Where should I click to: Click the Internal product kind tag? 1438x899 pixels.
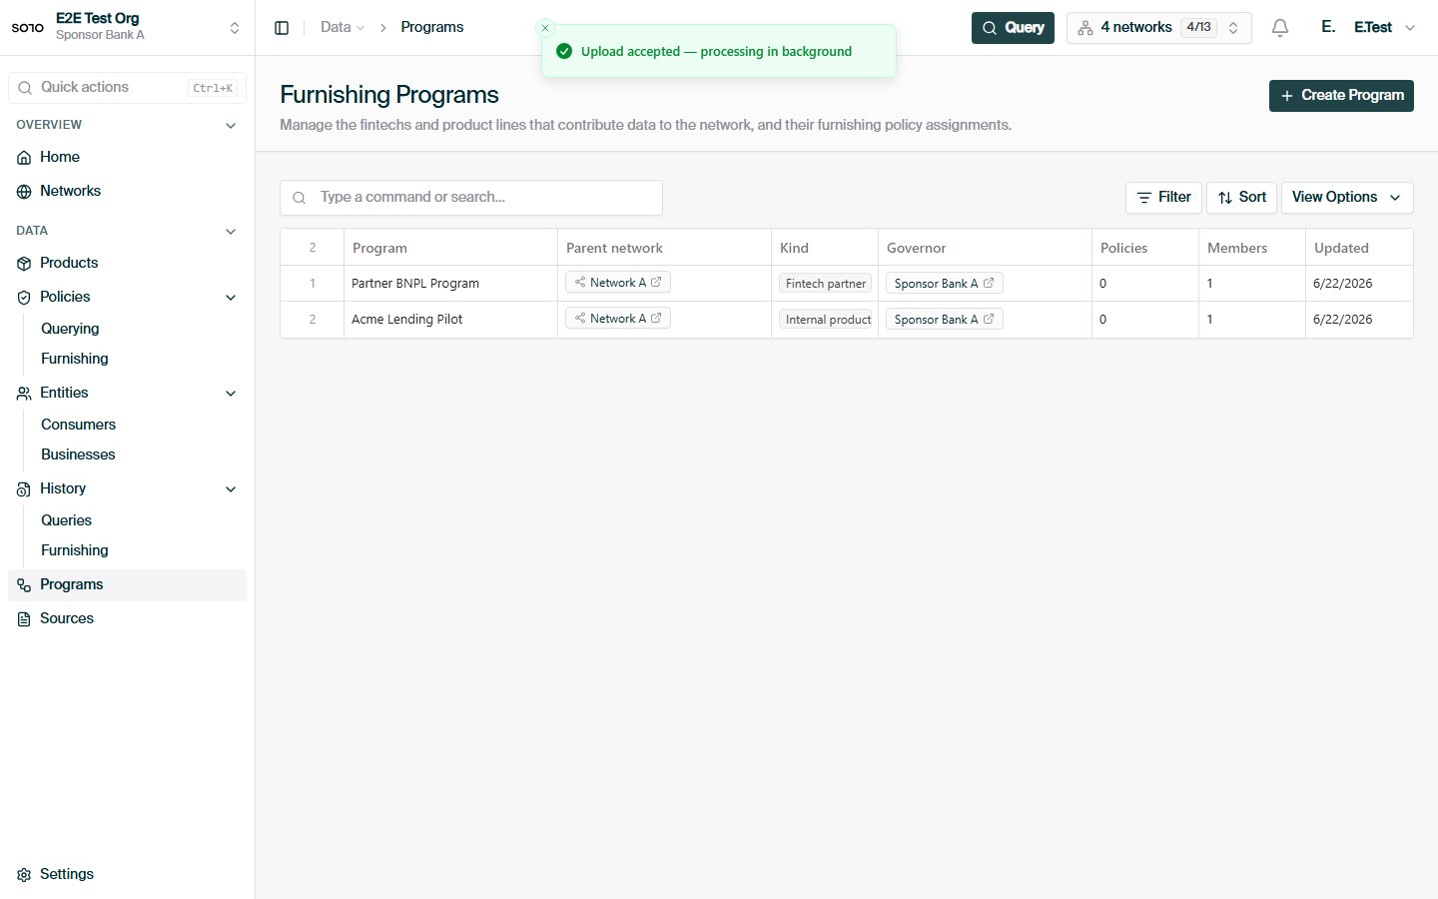827,320
